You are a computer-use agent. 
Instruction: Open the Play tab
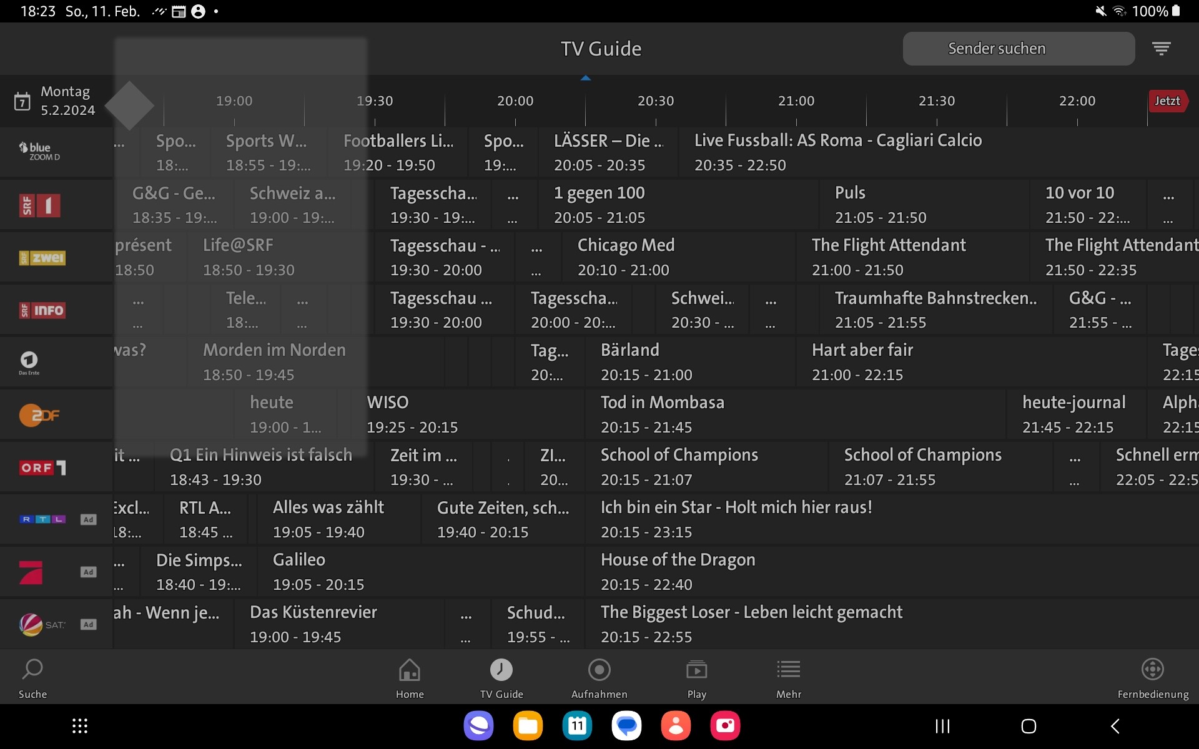point(696,677)
